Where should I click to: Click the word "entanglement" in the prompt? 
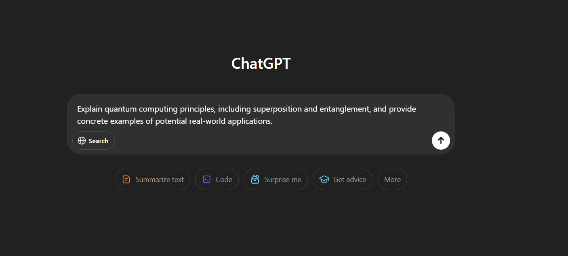[x=345, y=109]
